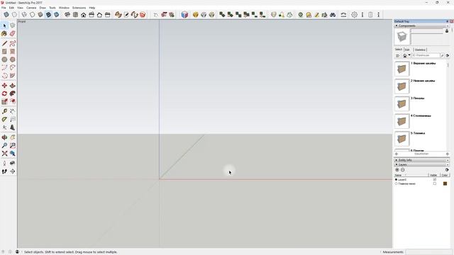The height and width of the screenshot is (255, 454).
Task: Select the Protractor tool
Action: (4, 120)
